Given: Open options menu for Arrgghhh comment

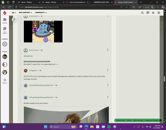Looking at the screenshot, I should [x=108, y=70].
